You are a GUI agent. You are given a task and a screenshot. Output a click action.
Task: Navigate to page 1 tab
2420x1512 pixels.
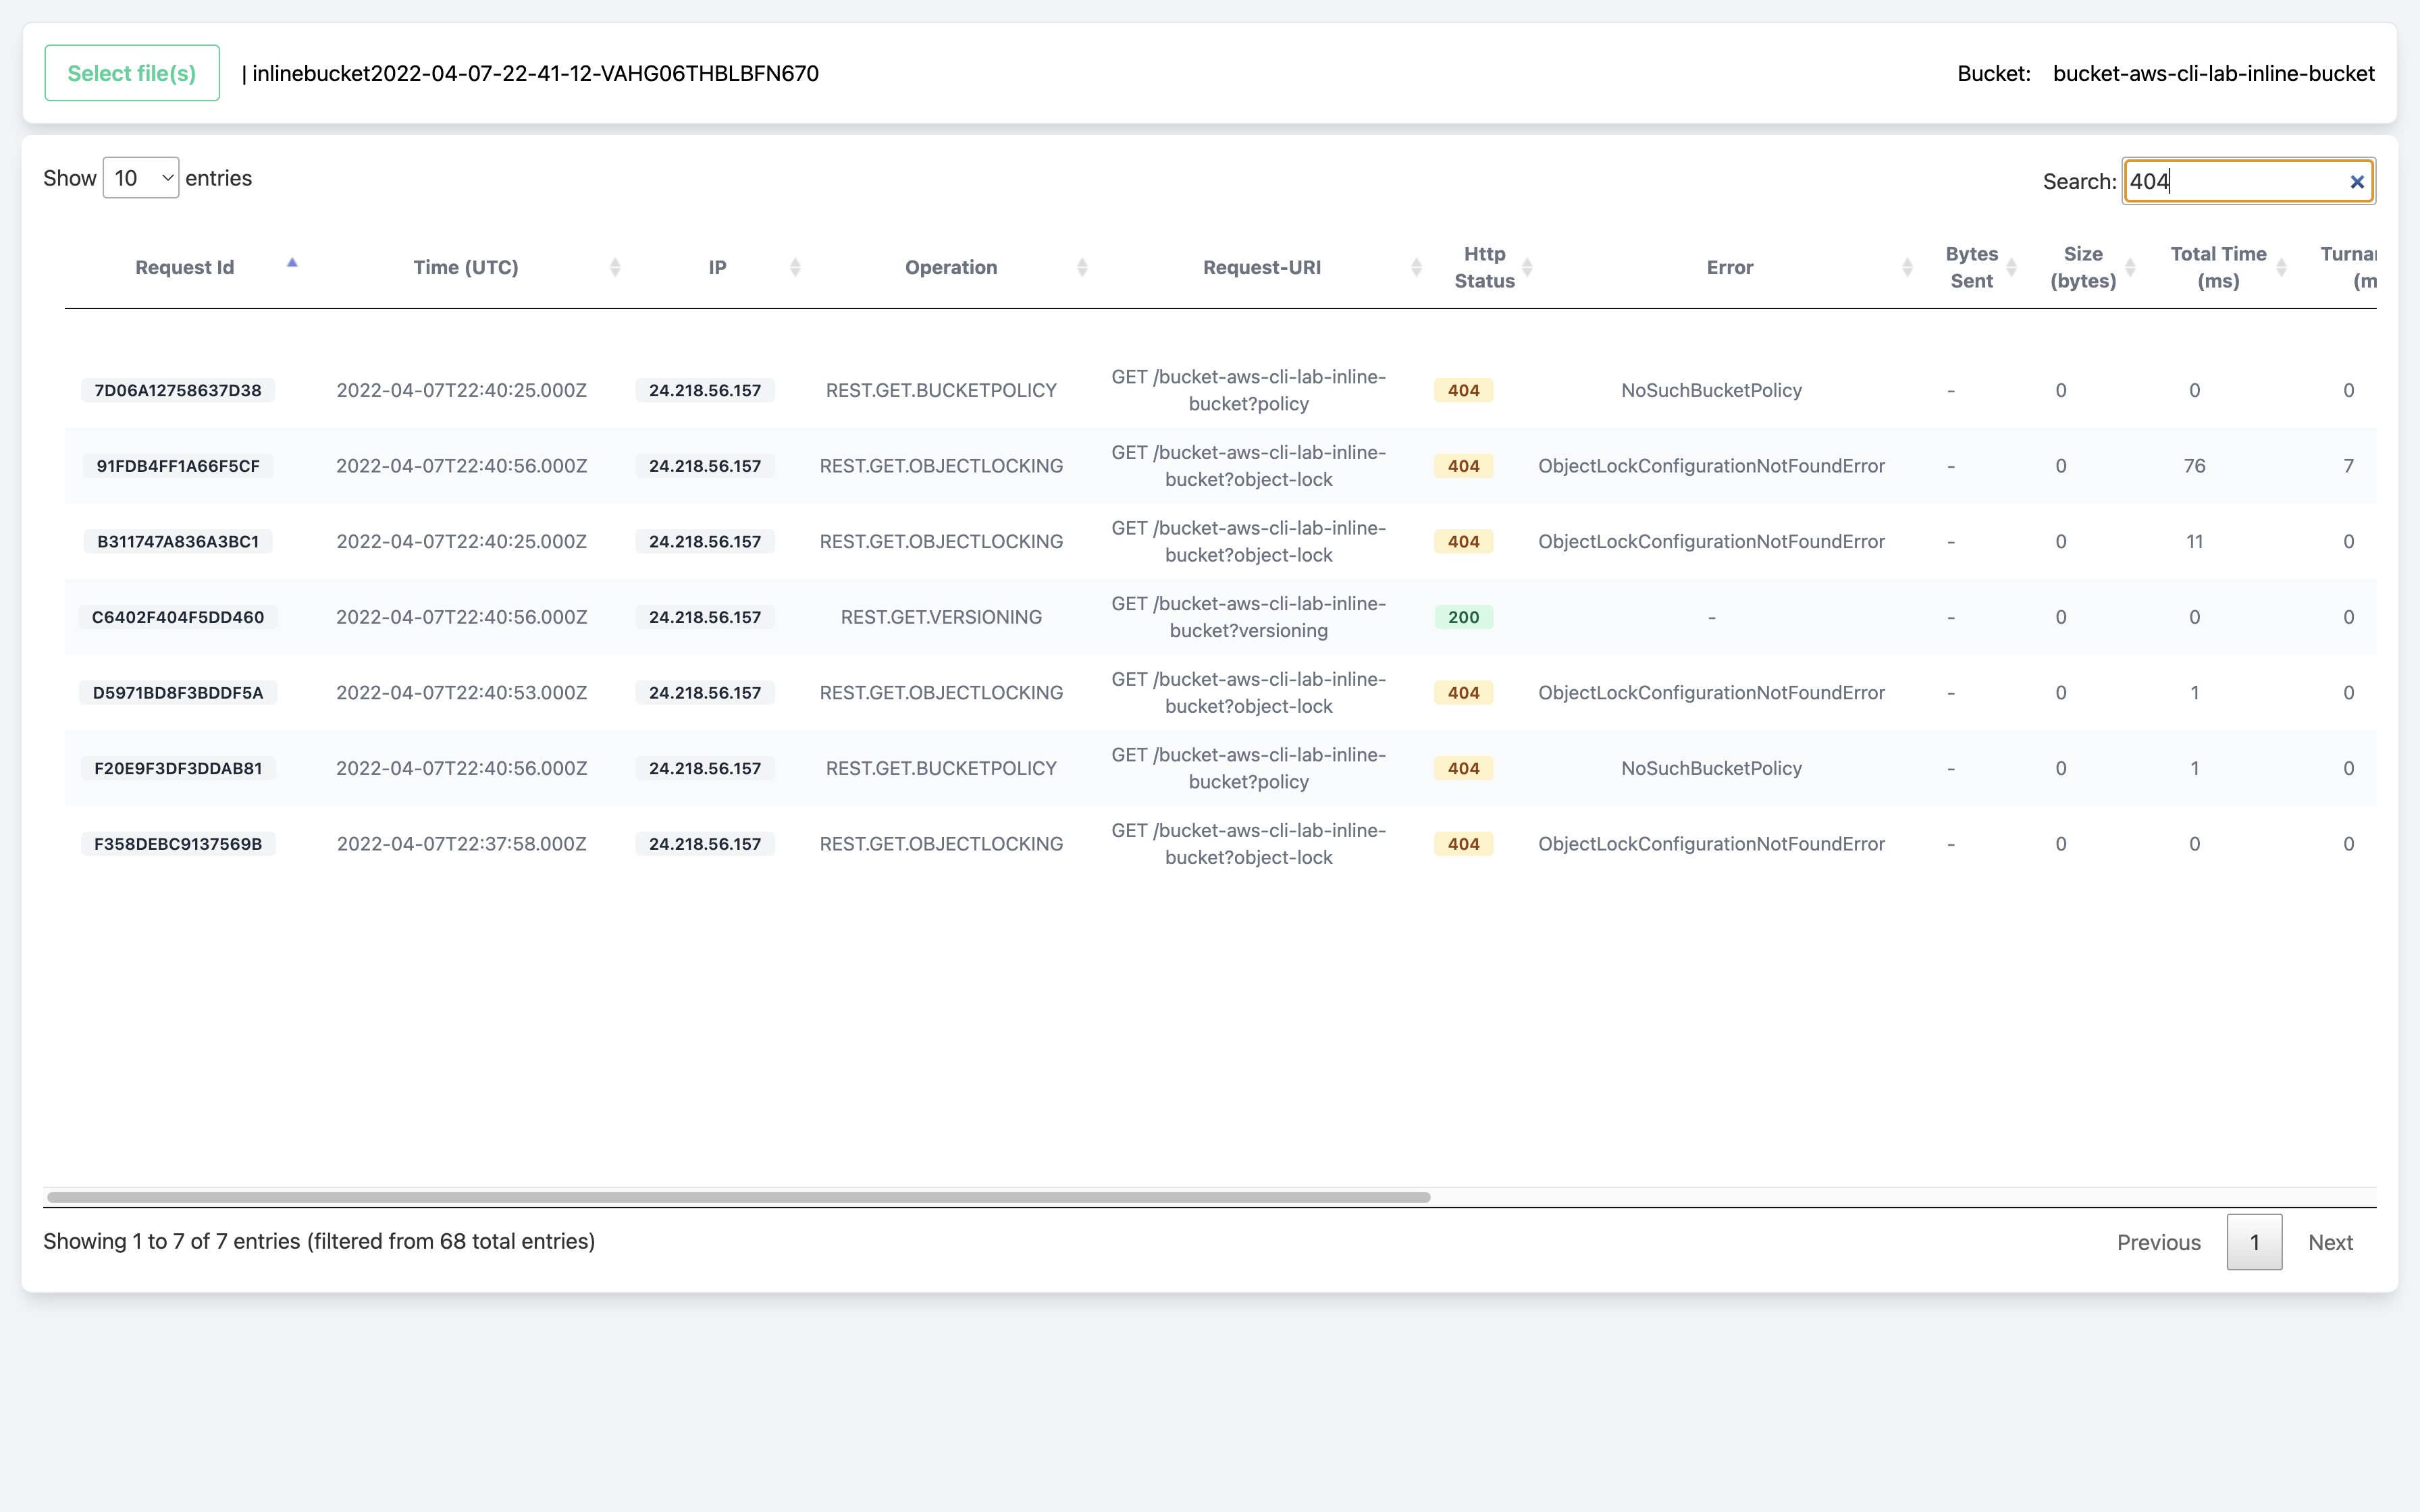click(2255, 1242)
